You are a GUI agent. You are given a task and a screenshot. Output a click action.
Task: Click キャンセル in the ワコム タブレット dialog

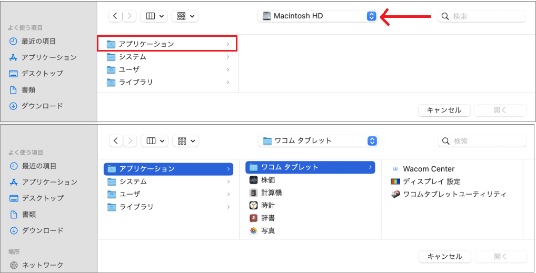tap(445, 257)
